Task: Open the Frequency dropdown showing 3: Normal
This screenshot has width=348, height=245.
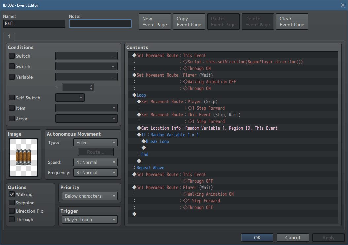Action: click(95, 173)
